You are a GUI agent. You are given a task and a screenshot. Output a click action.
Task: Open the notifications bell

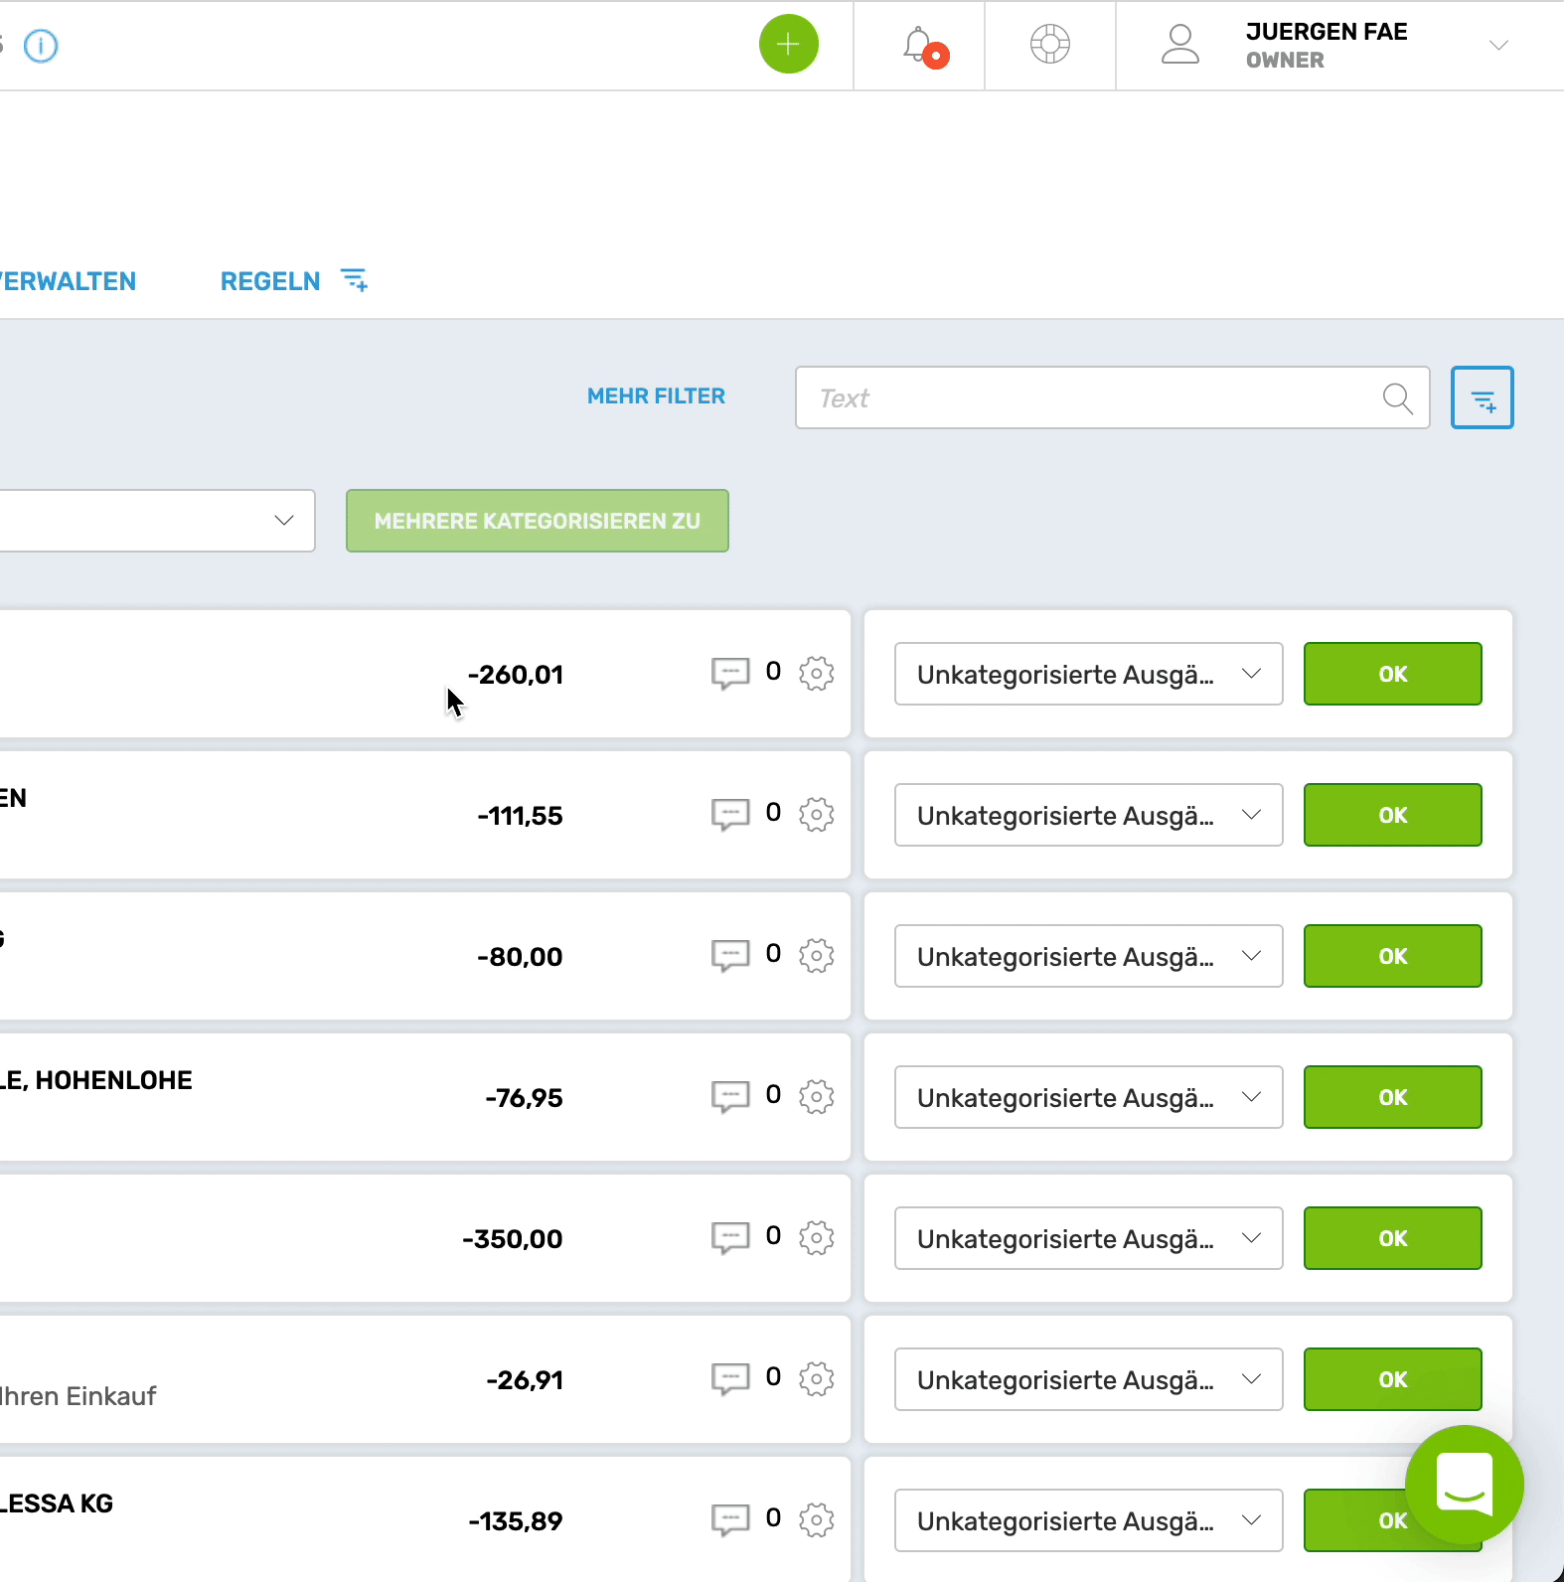click(919, 46)
